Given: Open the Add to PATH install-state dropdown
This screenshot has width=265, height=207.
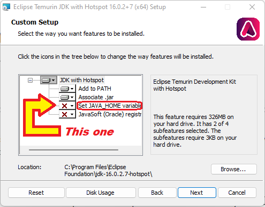Looking at the screenshot, I should coord(67,89).
